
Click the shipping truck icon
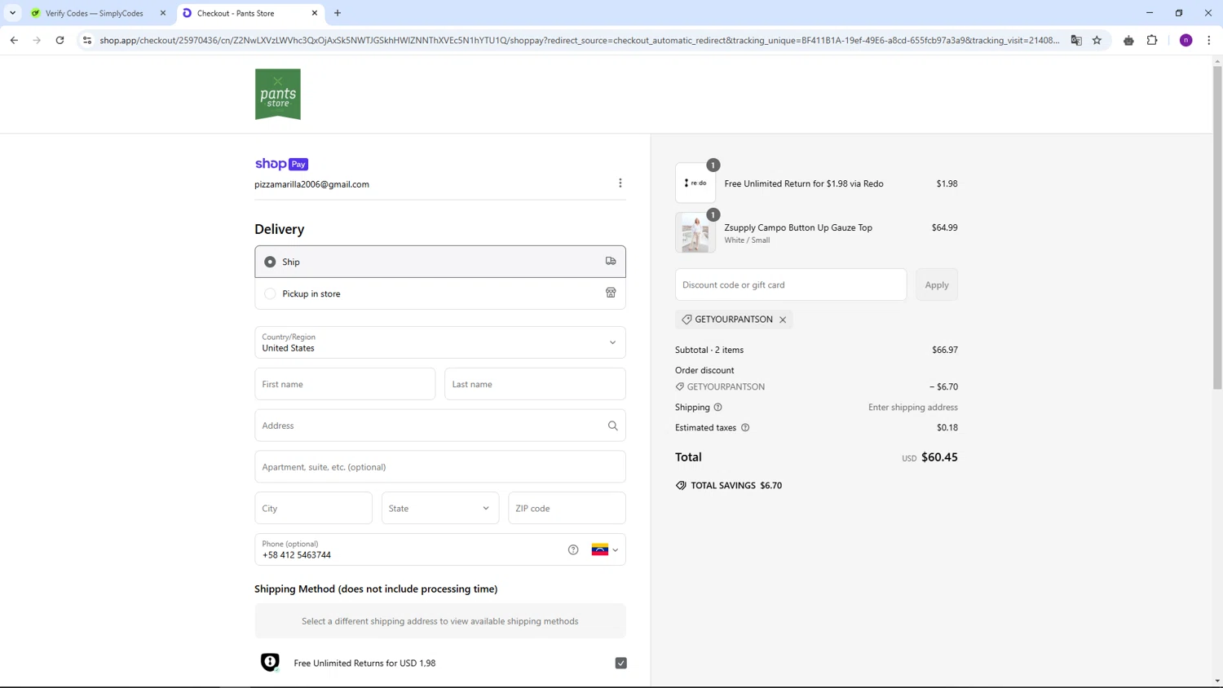(611, 262)
